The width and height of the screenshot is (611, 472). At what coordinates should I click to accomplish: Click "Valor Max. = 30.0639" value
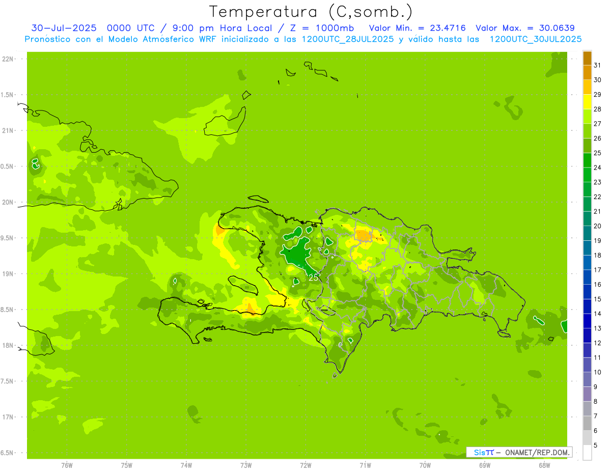click(525, 27)
